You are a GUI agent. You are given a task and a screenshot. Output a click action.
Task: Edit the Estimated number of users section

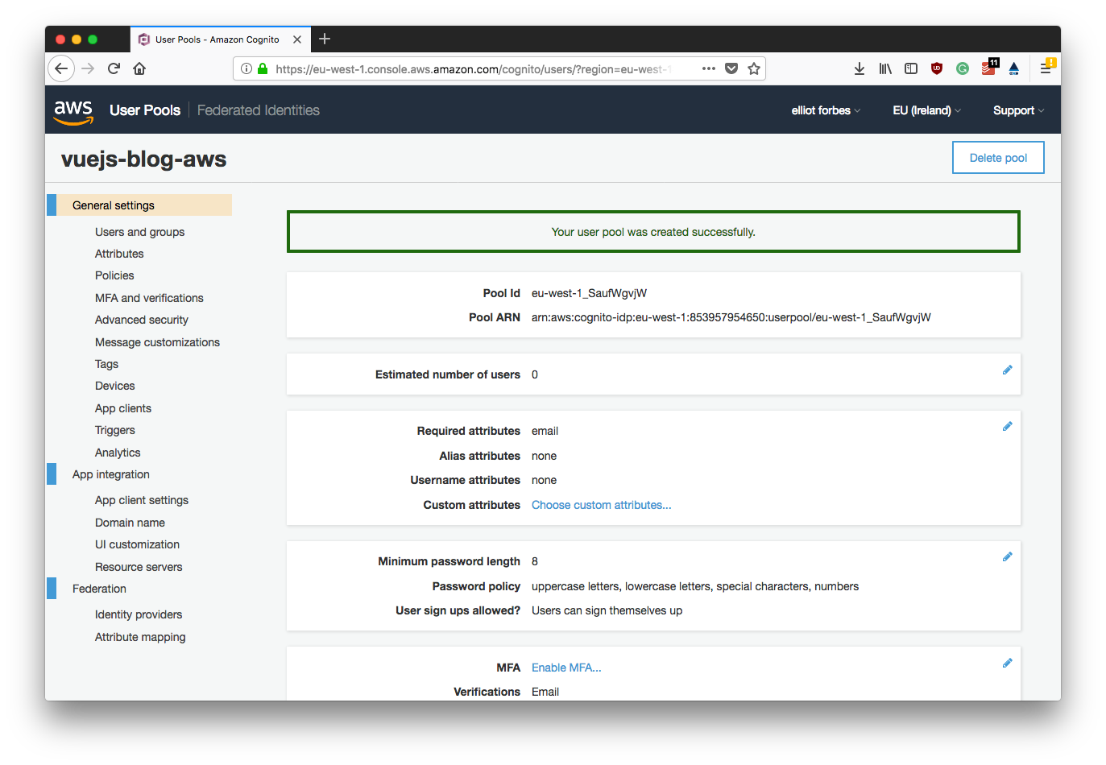(1007, 370)
